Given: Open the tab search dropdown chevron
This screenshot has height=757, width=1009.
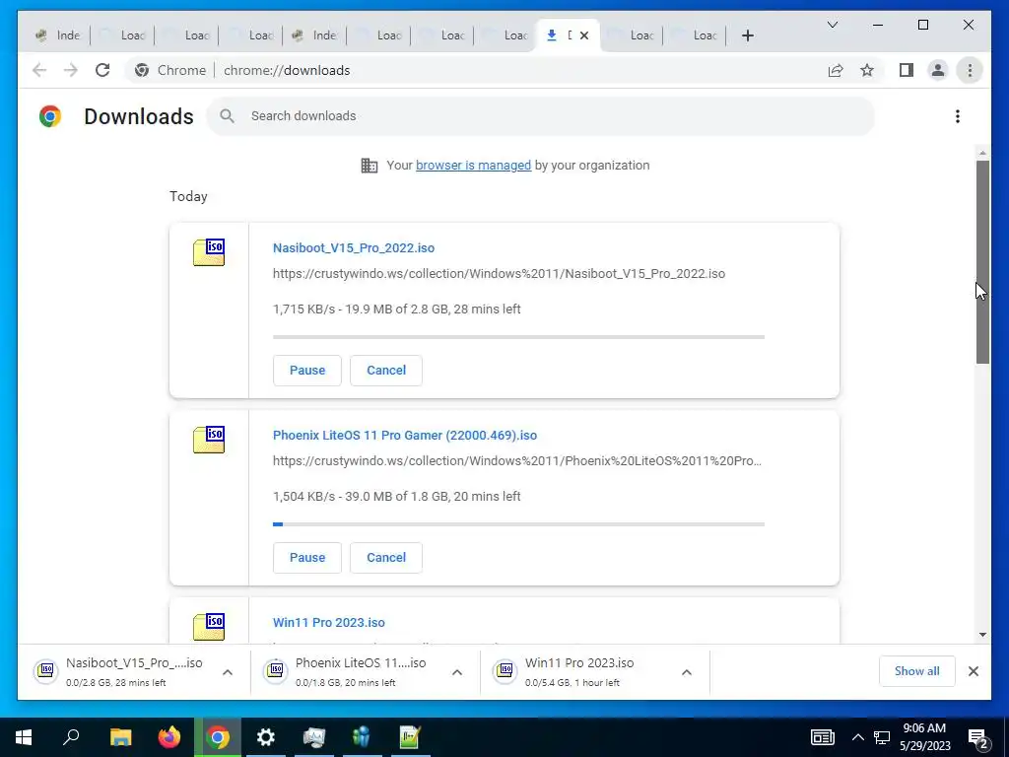Looking at the screenshot, I should point(832,25).
